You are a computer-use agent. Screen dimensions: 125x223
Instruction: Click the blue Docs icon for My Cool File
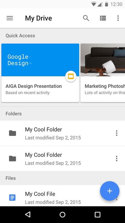coord(12,198)
